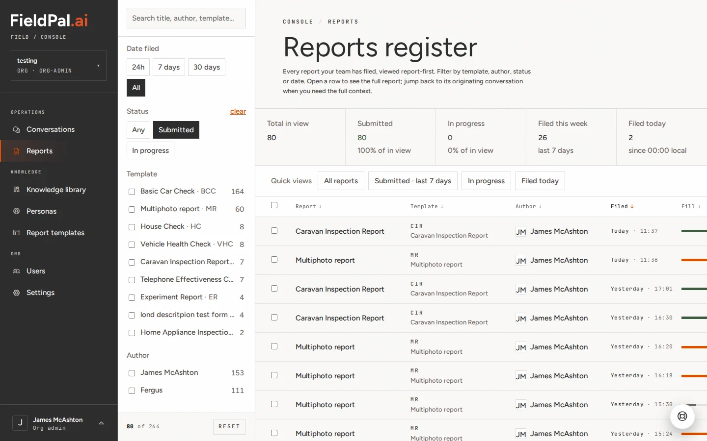The image size is (707, 441).
Task: Check the Telephone Effectiveness template filter
Action: [x=132, y=280]
